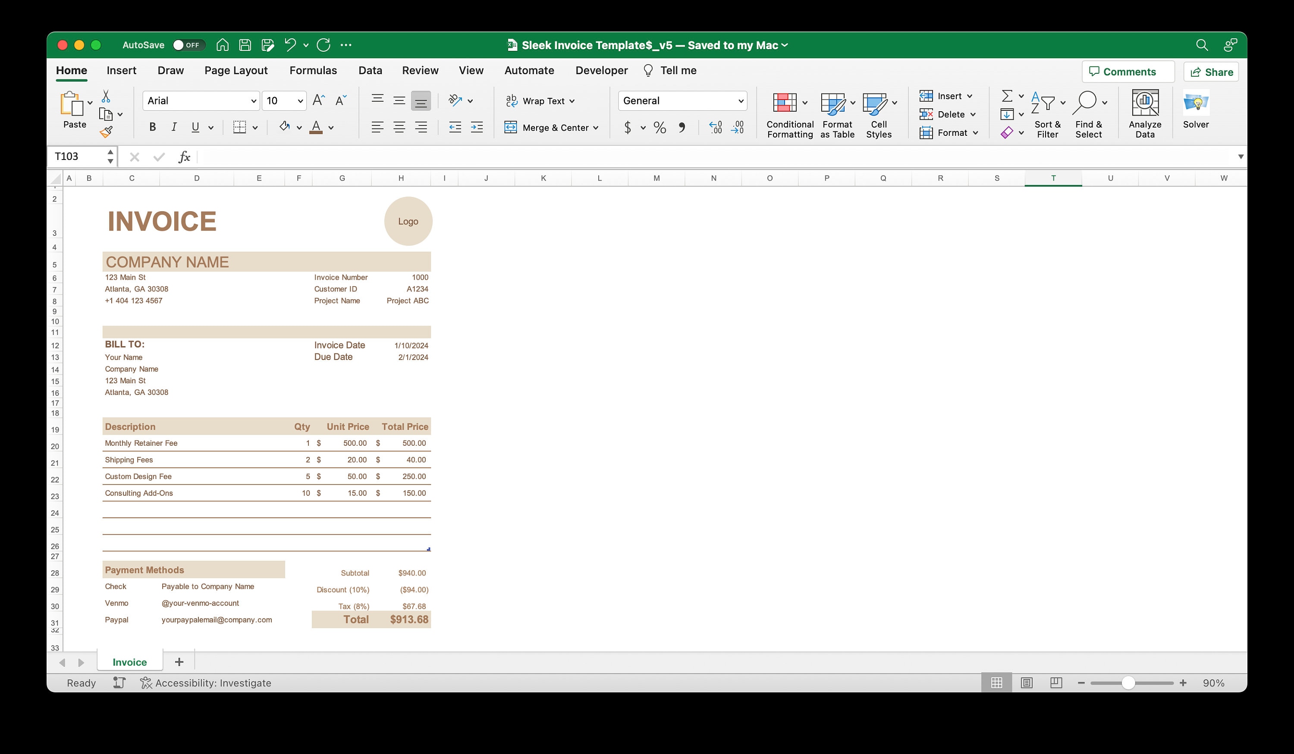Click the zoom slider handle
This screenshot has width=1294, height=754.
1128,683
